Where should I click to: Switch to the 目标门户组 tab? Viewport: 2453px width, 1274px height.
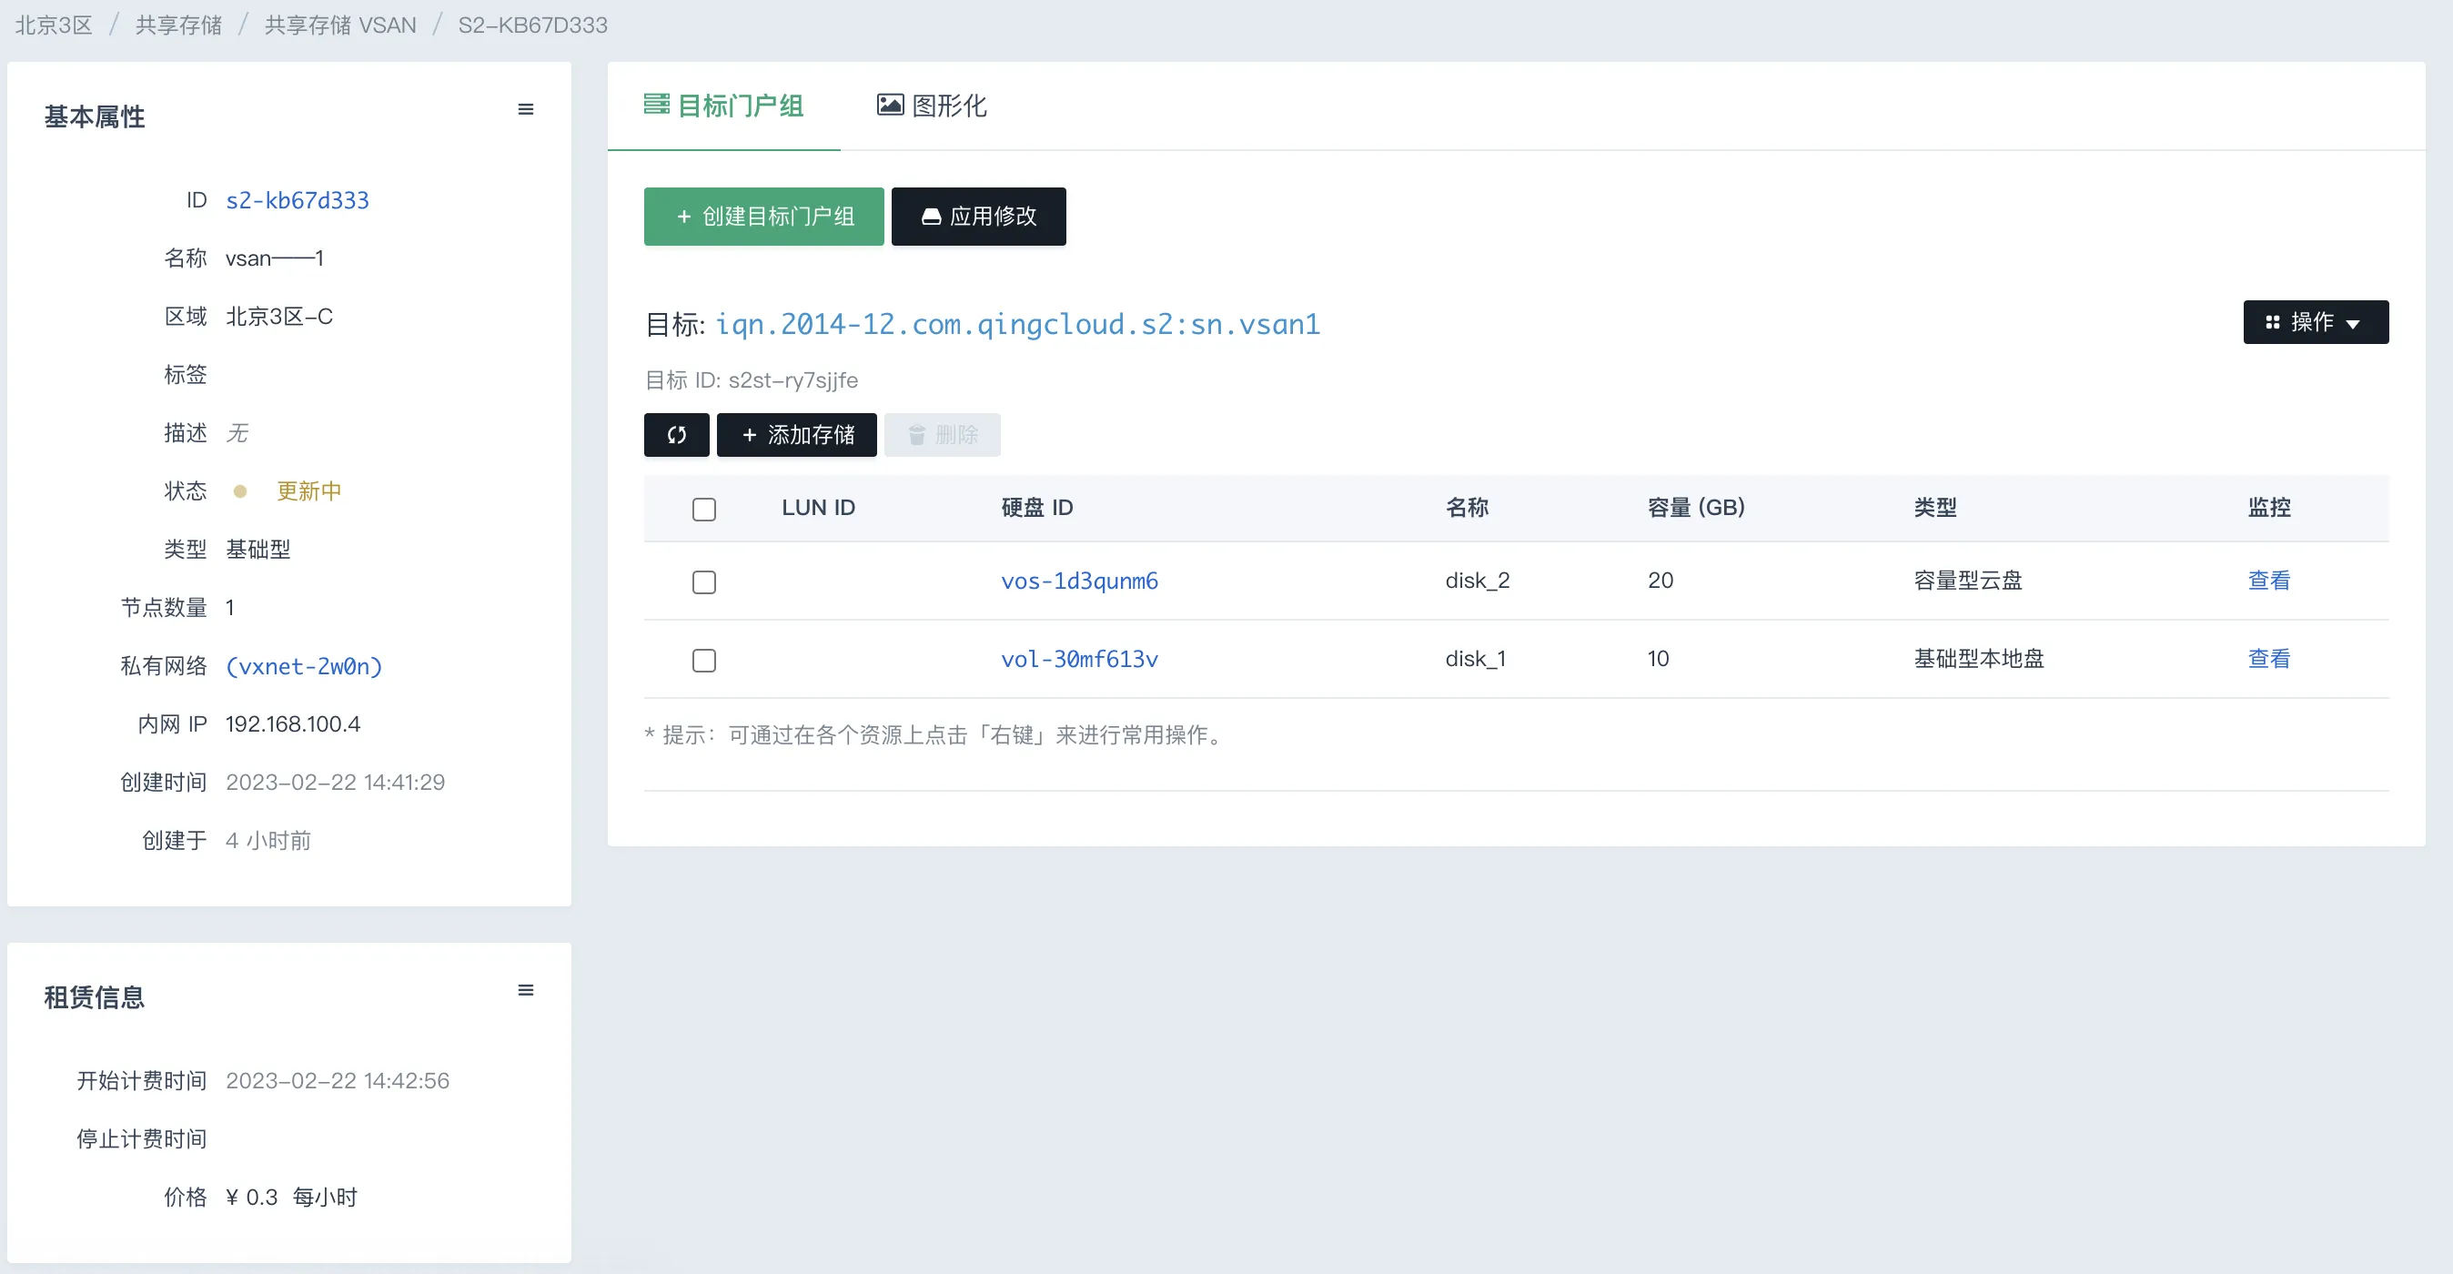click(723, 106)
